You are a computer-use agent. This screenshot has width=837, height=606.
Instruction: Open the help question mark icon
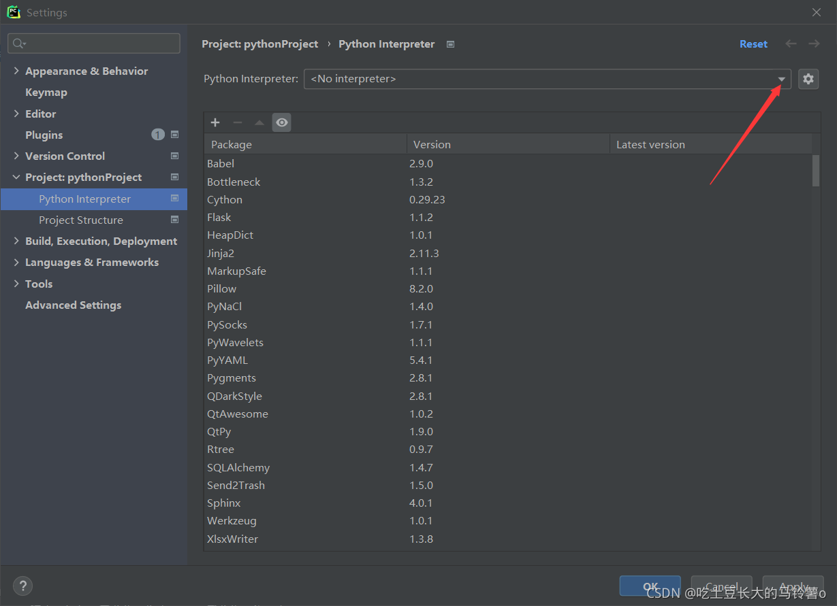click(x=22, y=586)
